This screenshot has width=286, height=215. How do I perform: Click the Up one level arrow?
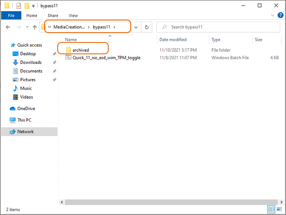pos(34,27)
